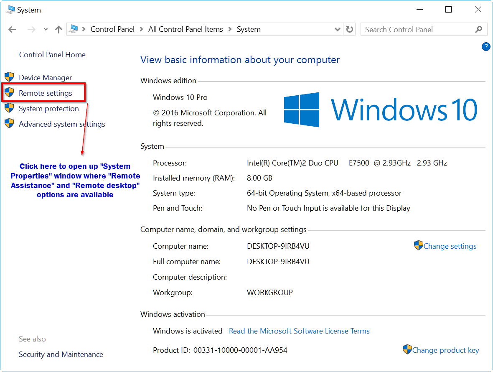Expand the chevron after All Control Panel Items
The height and width of the screenshot is (372, 493).
(x=229, y=29)
